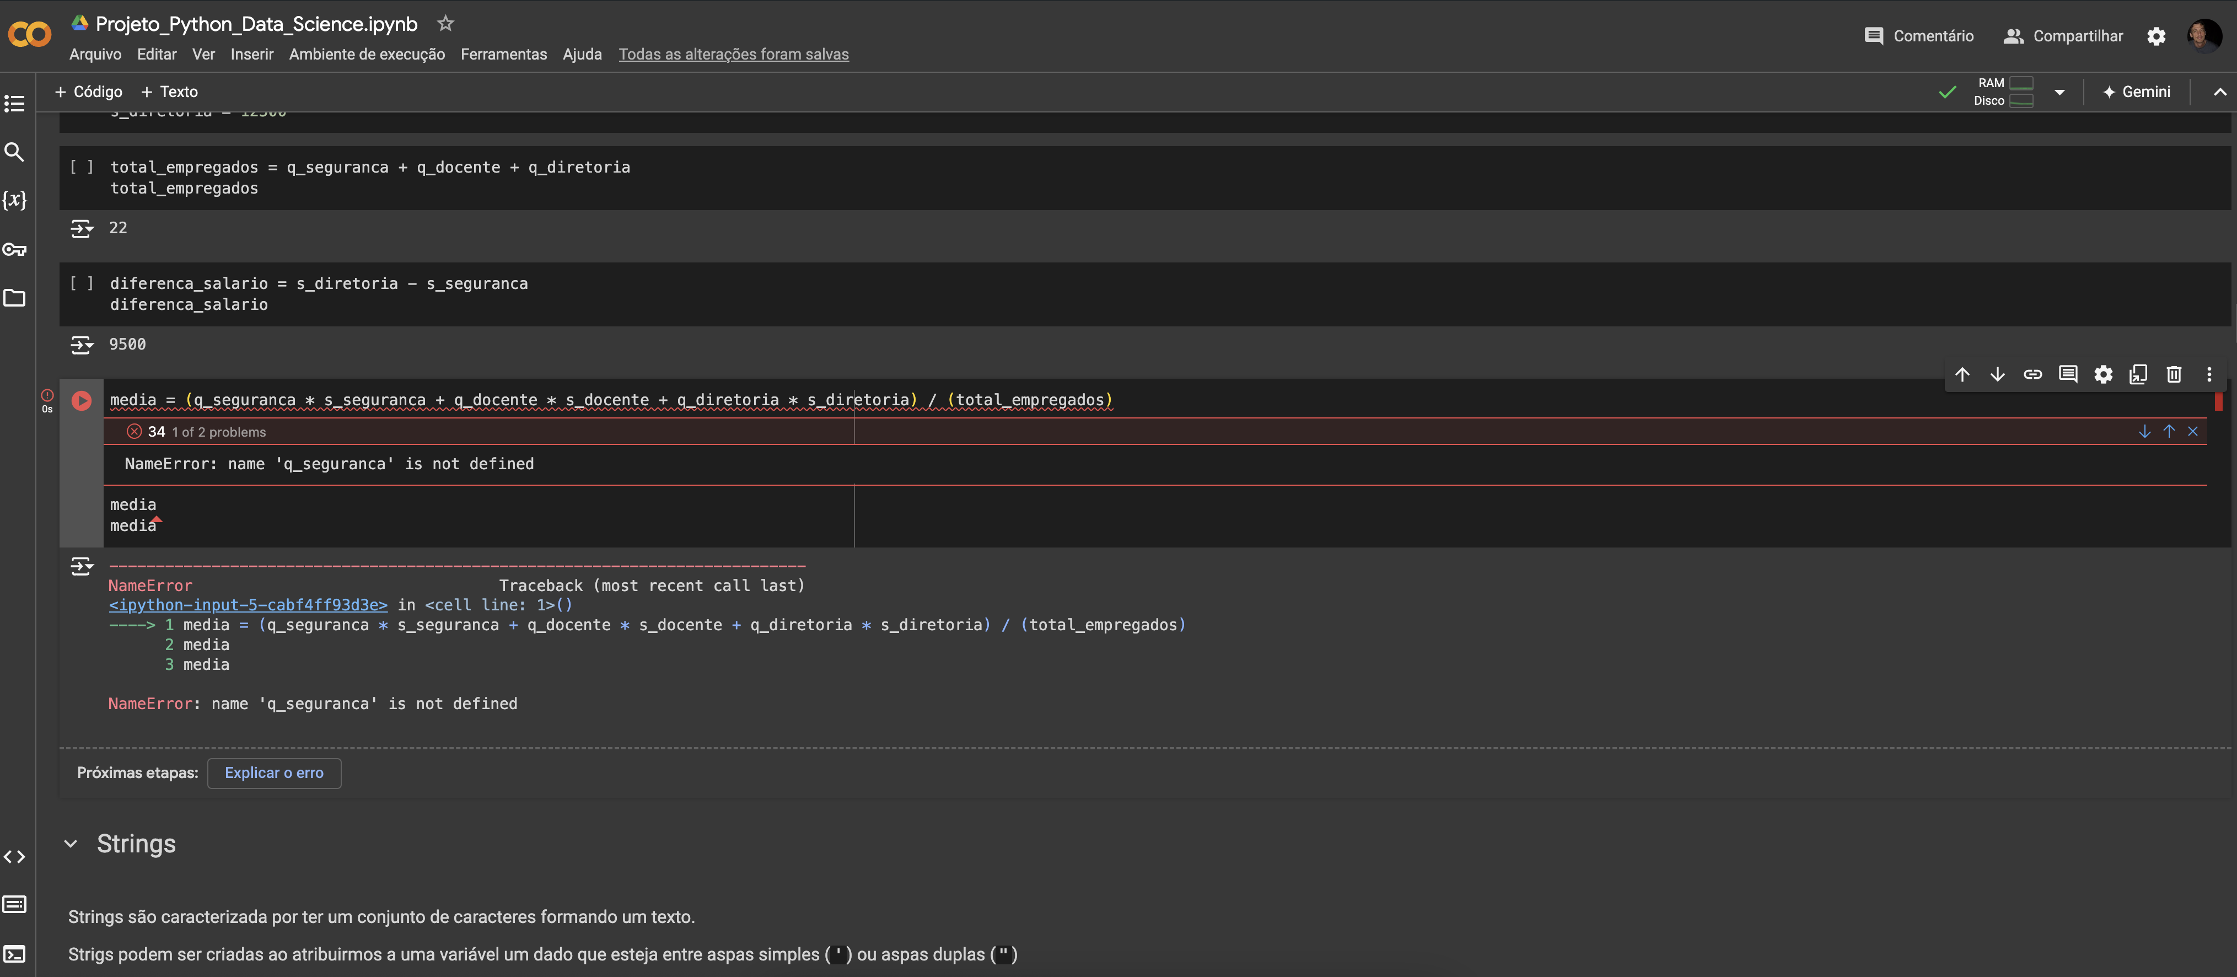This screenshot has width=2237, height=977.
Task: Open the table of contents sidebar icon
Action: point(14,103)
